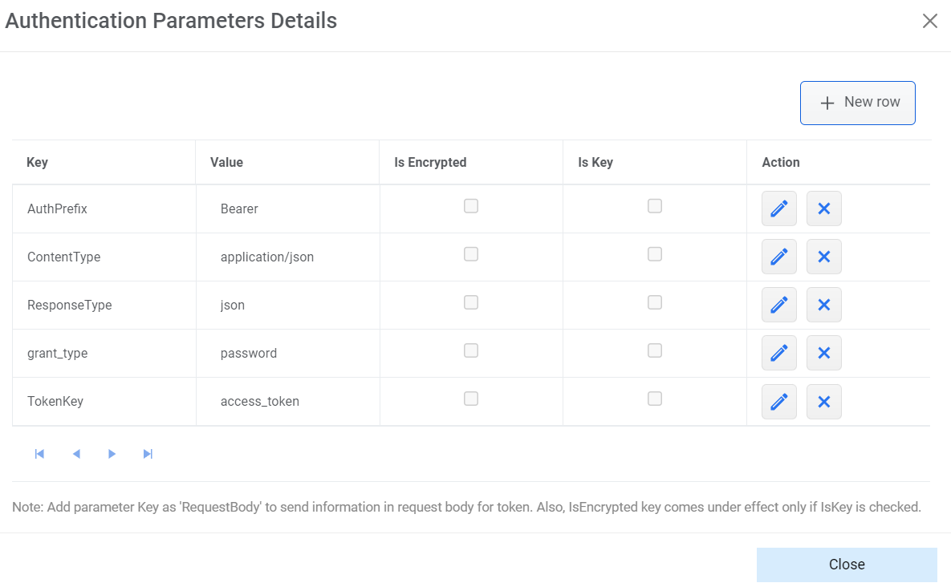The image size is (951, 587).
Task: Edit the AuthPrefix parameter row
Action: tap(778, 208)
